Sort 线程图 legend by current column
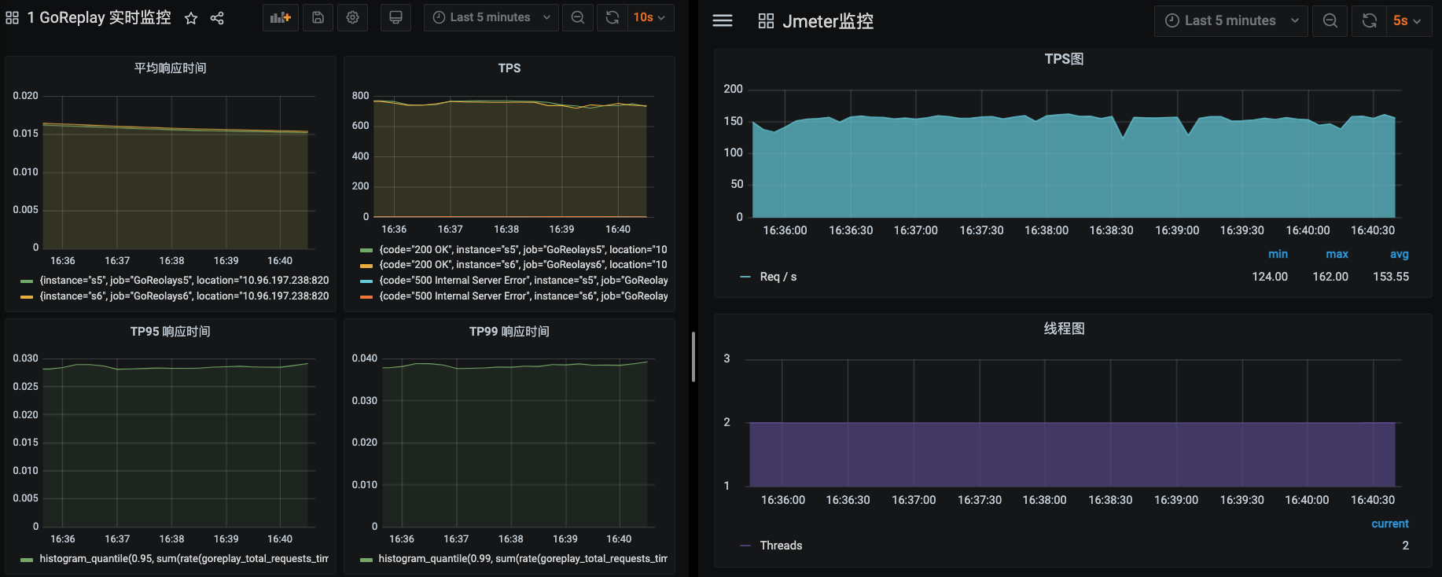 (1390, 524)
